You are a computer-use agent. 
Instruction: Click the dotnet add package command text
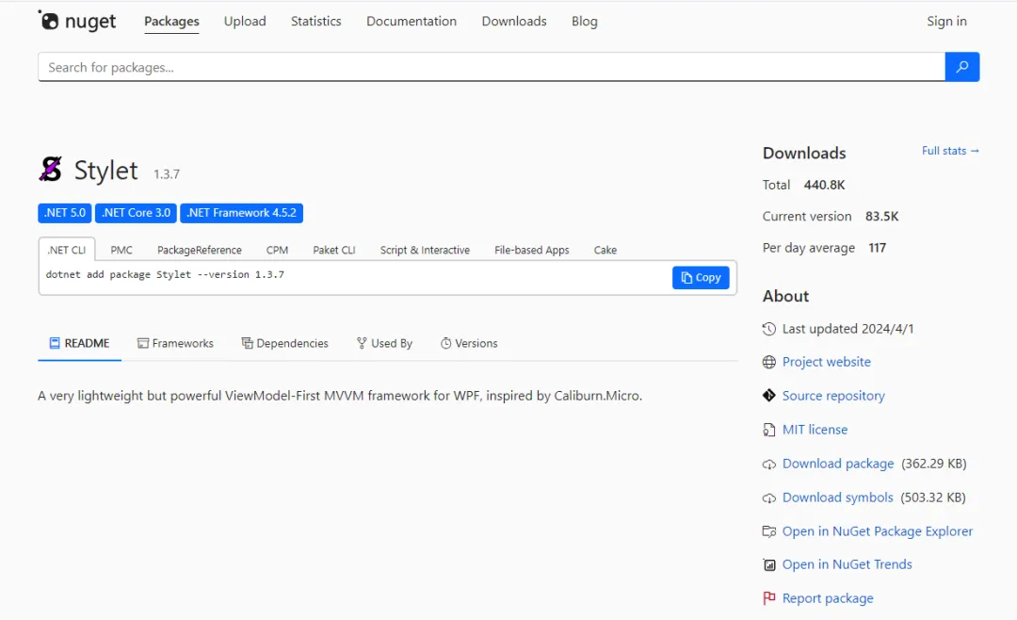pyautogui.click(x=165, y=274)
